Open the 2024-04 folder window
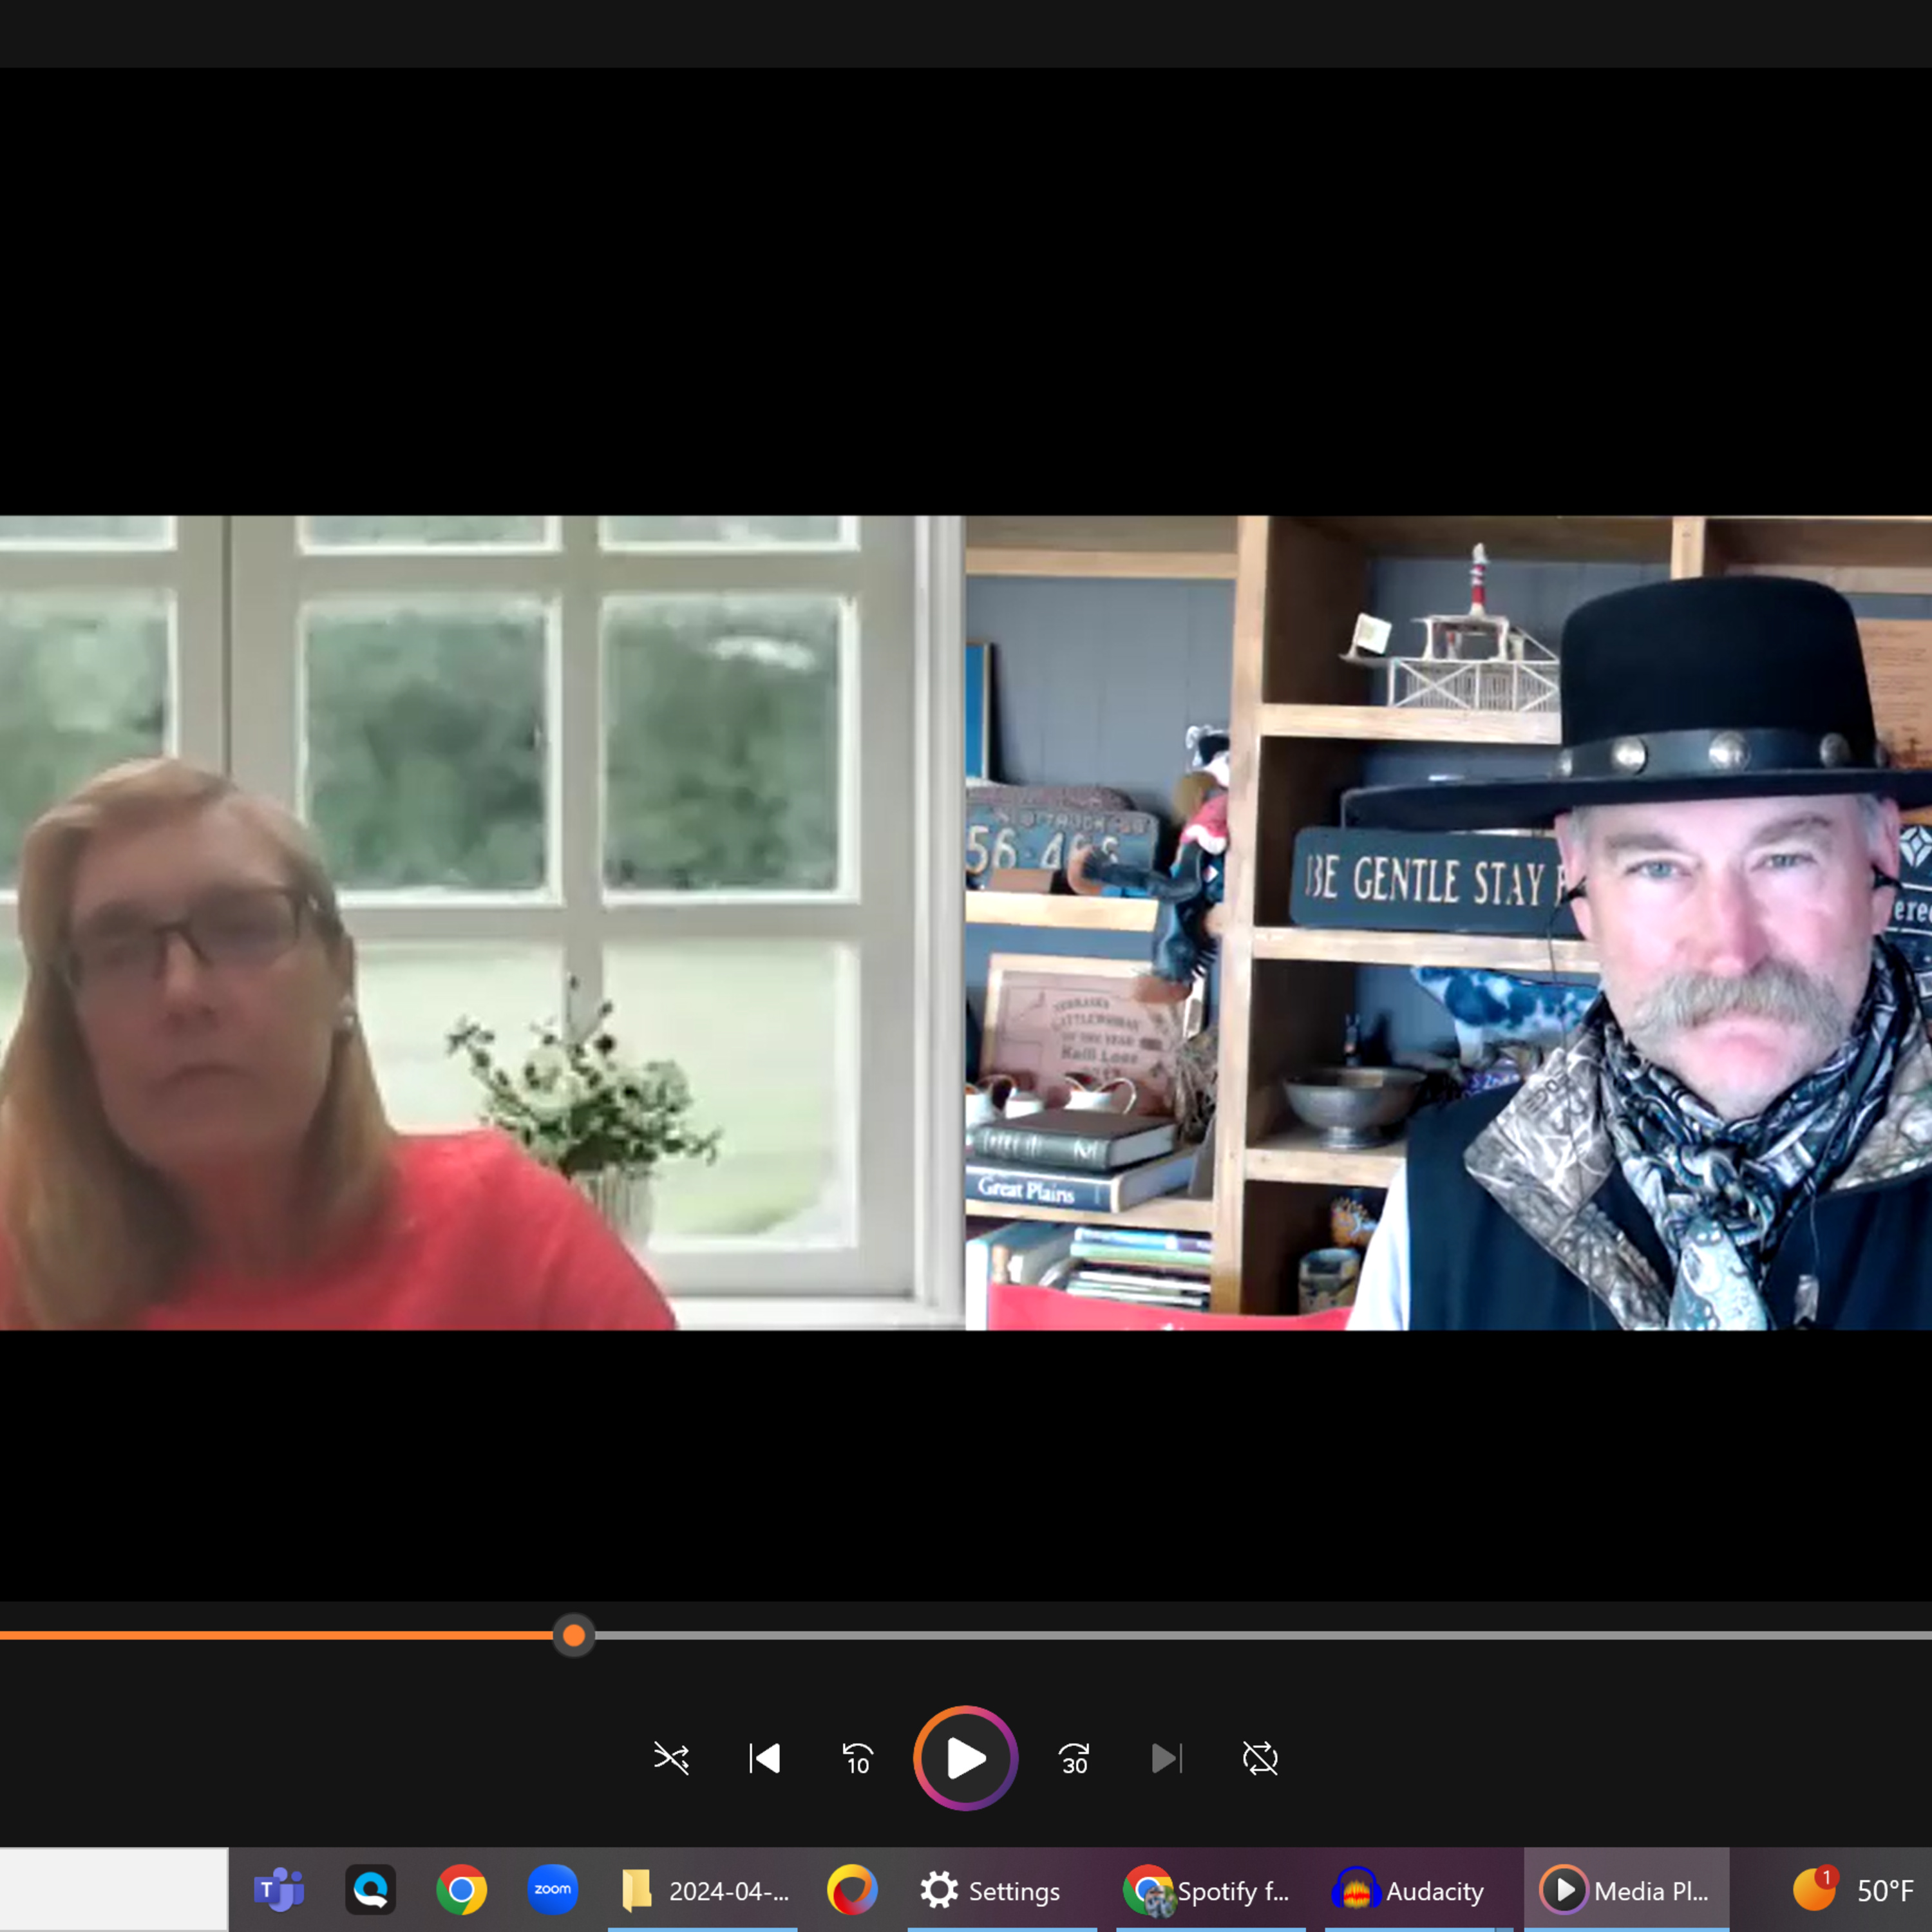The width and height of the screenshot is (1932, 1932). [704, 1890]
